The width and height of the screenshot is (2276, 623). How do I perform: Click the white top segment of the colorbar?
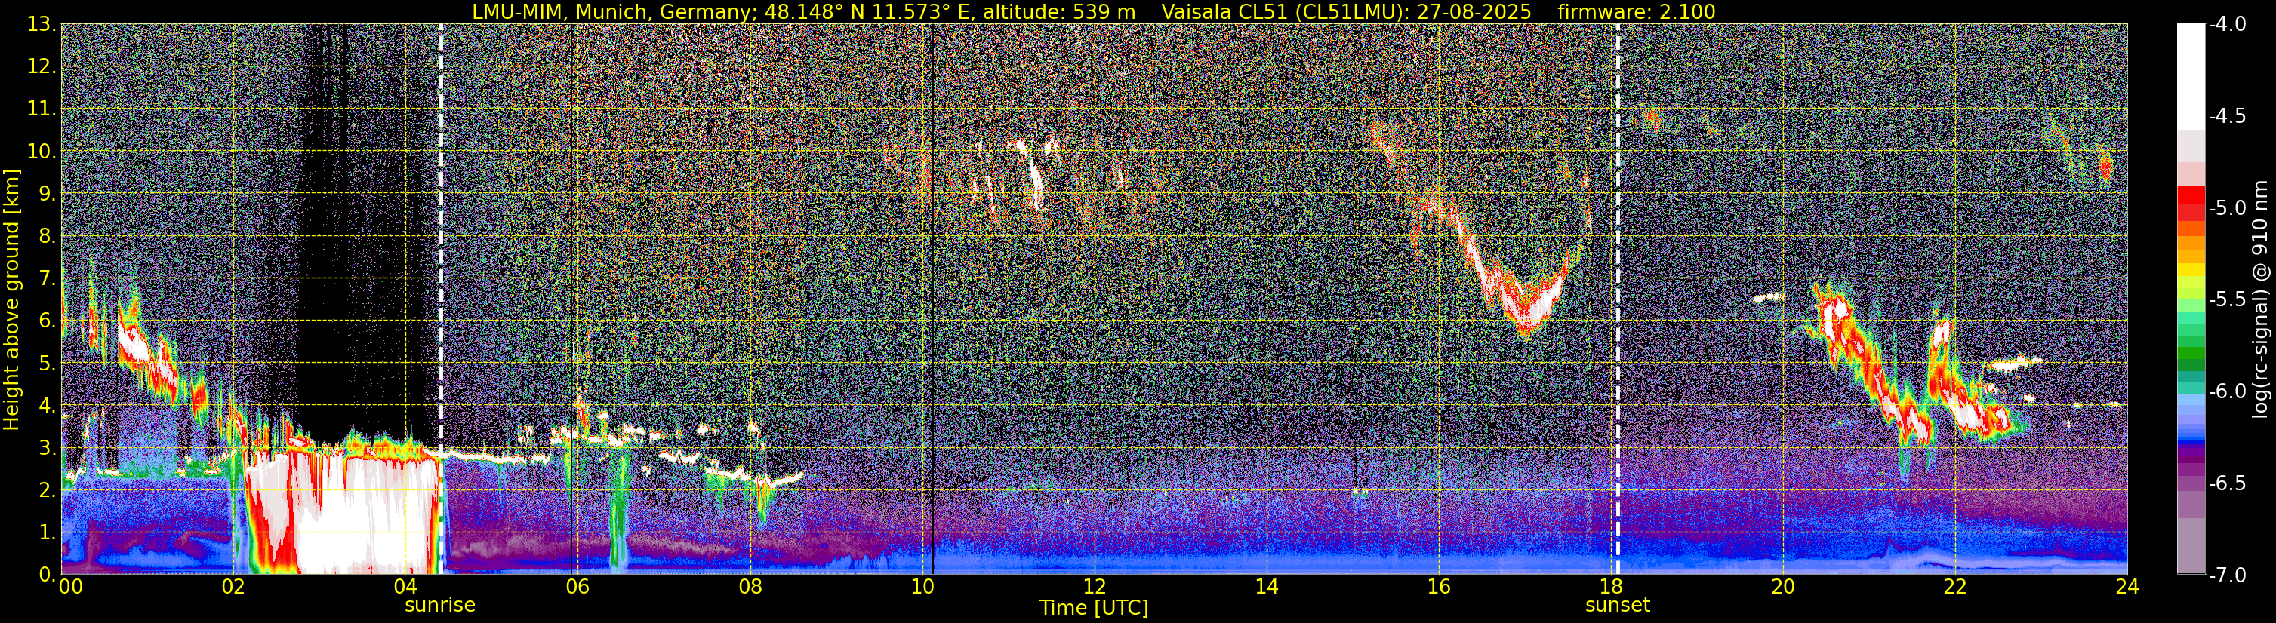(2190, 77)
